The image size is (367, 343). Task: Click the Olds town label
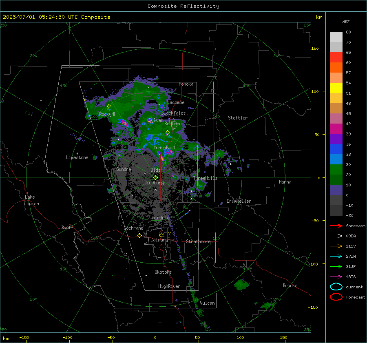(155, 170)
